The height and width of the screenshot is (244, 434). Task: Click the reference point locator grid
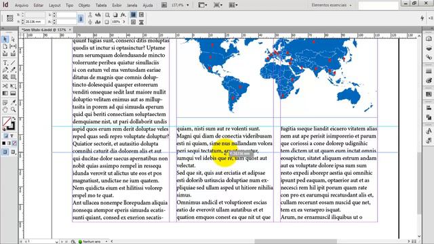pyautogui.click(x=10, y=18)
